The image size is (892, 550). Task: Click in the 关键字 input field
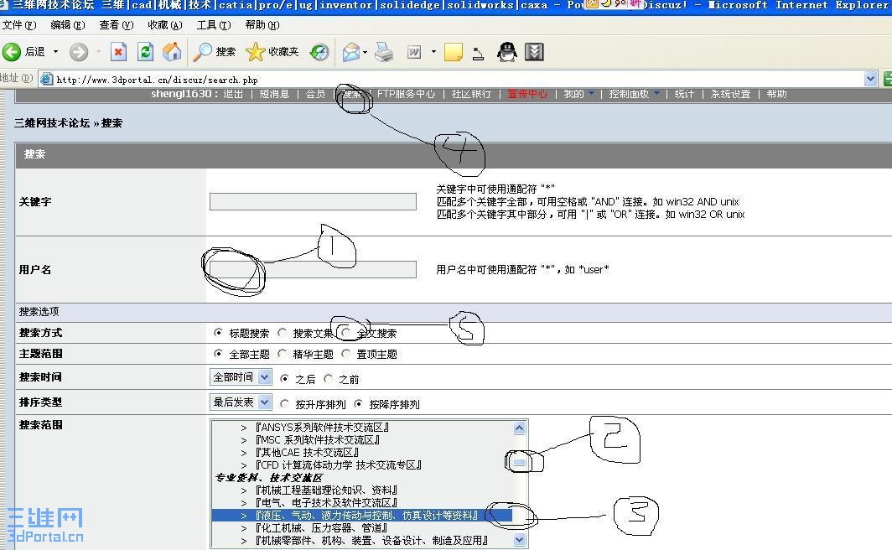[313, 201]
